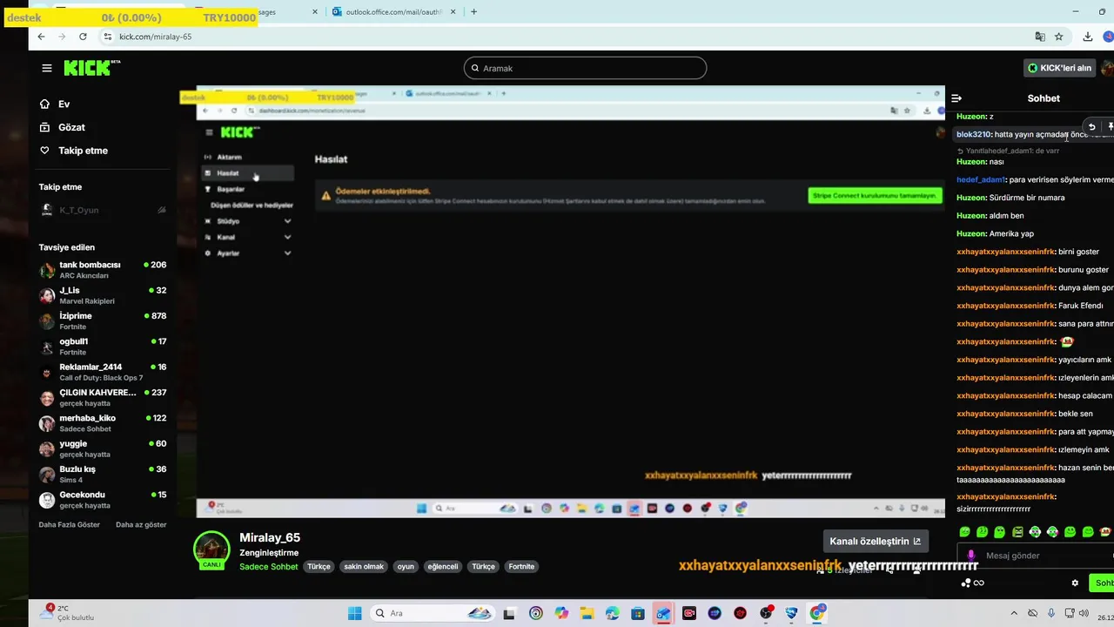
Task: Click the Fortnite tag under stream title
Action: point(521,567)
